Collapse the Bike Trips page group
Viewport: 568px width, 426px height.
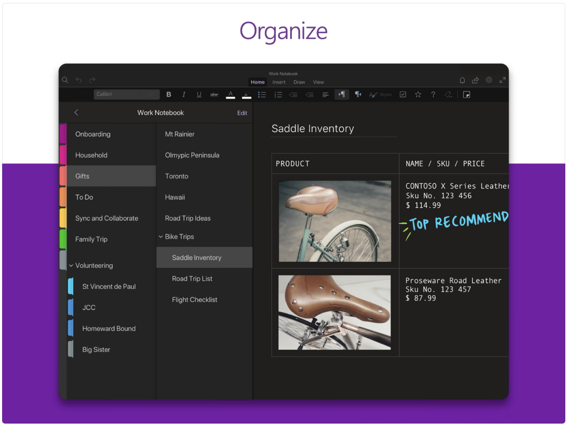pyautogui.click(x=161, y=237)
